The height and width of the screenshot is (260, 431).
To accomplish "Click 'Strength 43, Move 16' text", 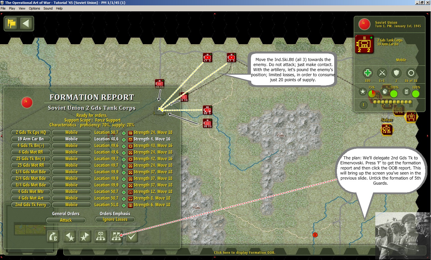I will (x=153, y=146).
